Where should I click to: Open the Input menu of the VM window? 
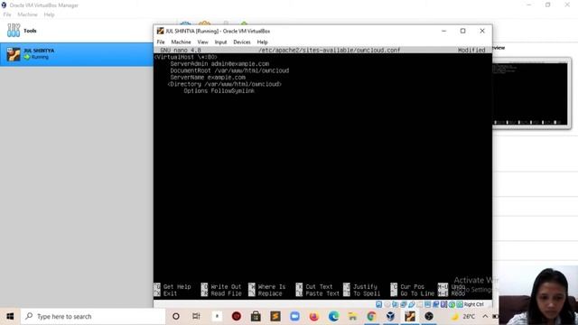point(220,42)
